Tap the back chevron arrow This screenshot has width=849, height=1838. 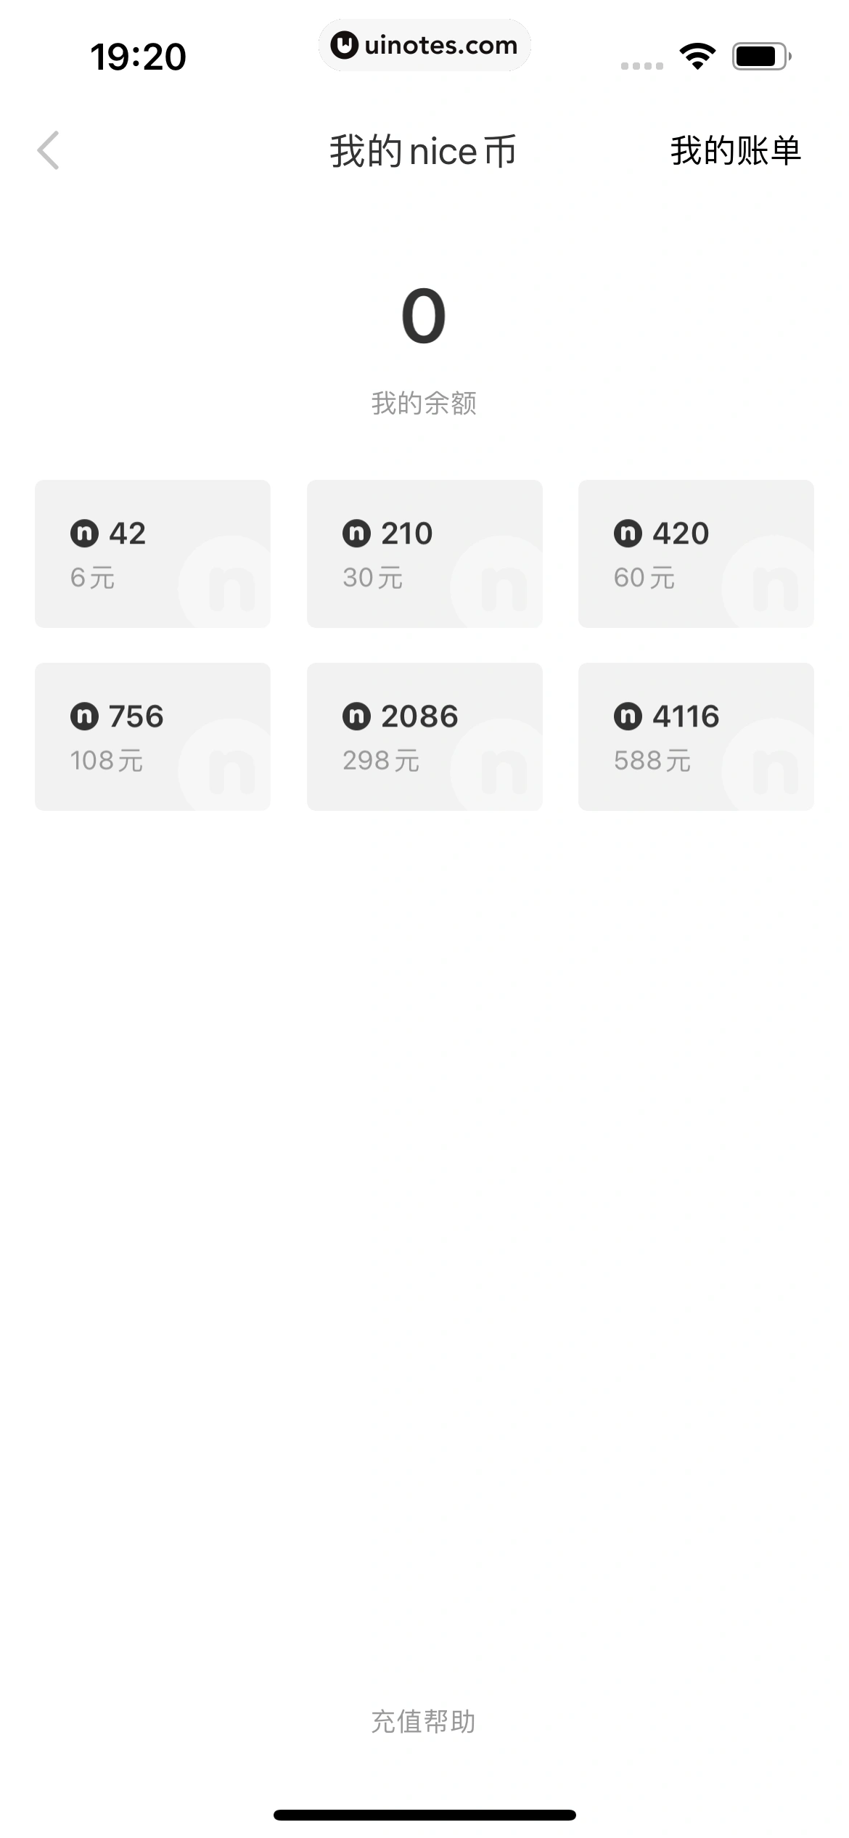point(48,151)
